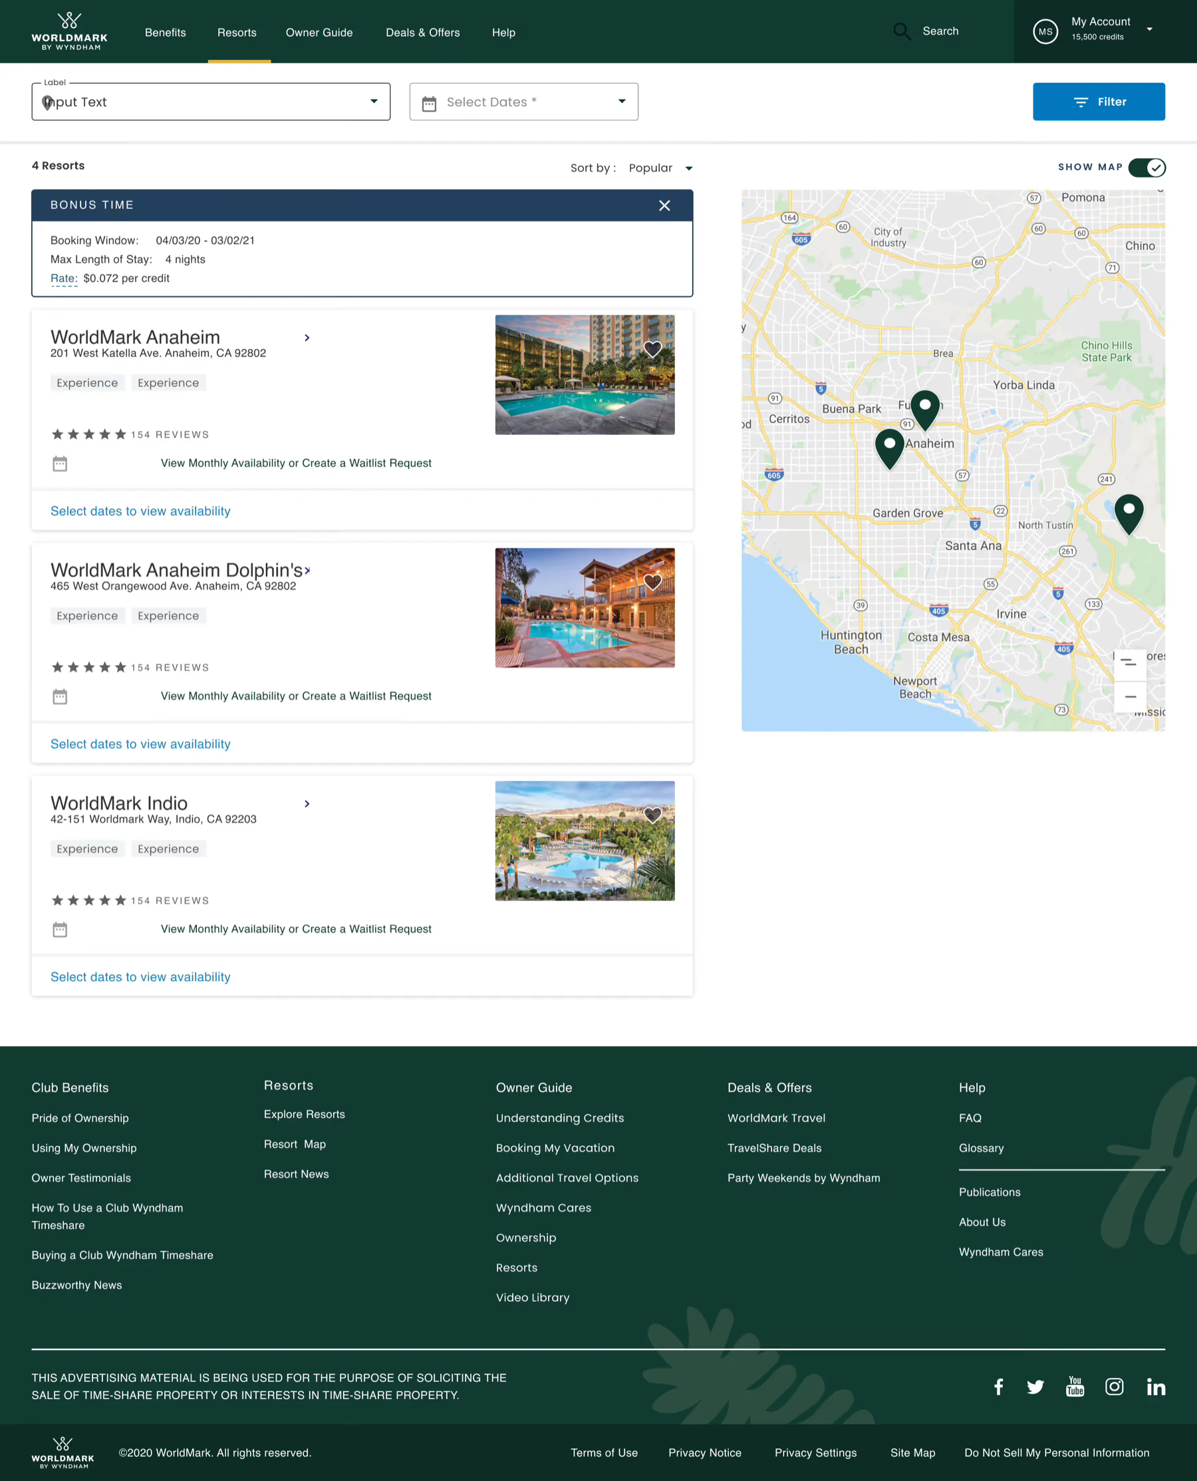
Task: Click the blue Filter button
Action: point(1099,102)
